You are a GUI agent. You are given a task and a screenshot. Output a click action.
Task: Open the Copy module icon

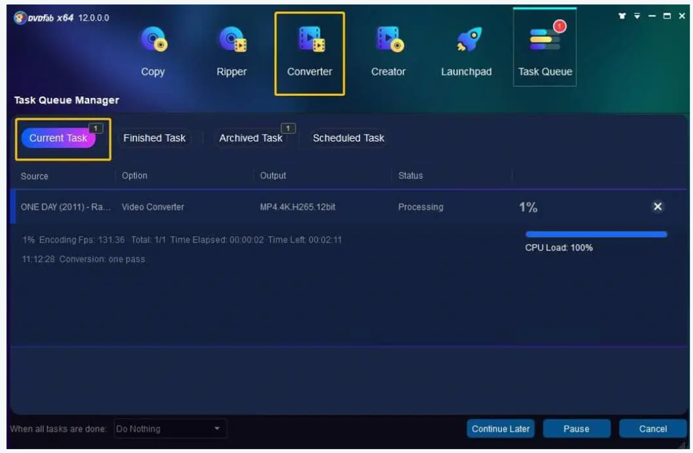(x=153, y=42)
